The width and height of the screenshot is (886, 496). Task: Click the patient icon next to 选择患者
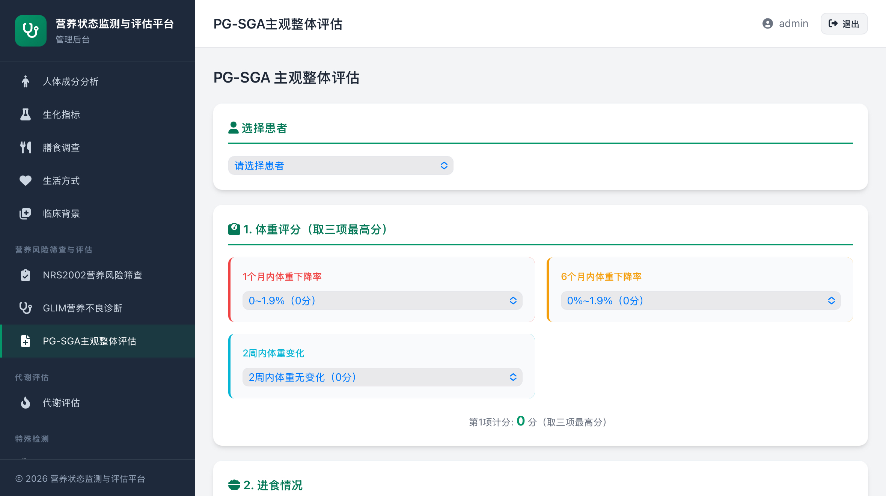pyautogui.click(x=234, y=128)
